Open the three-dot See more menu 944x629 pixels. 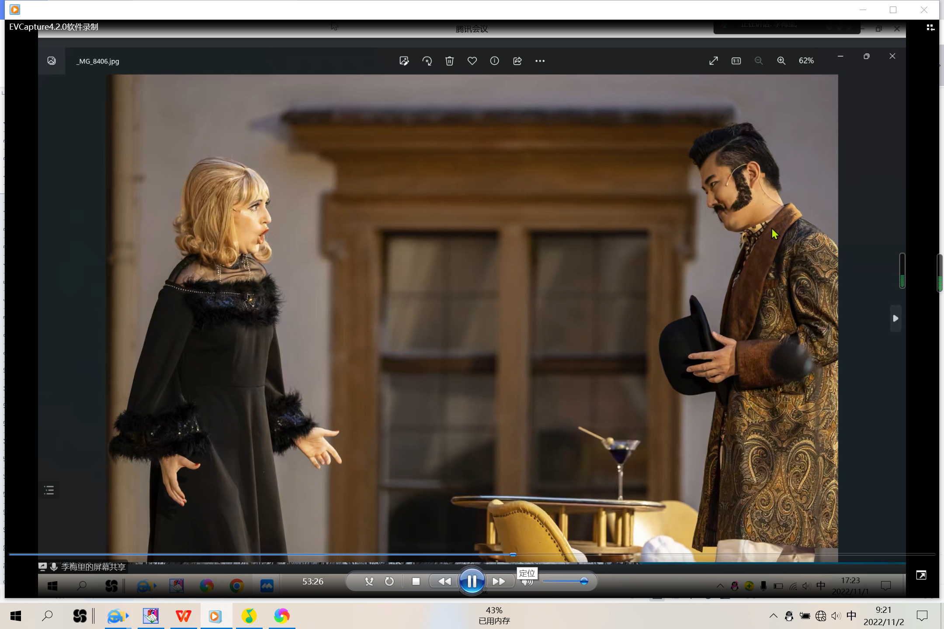click(540, 61)
